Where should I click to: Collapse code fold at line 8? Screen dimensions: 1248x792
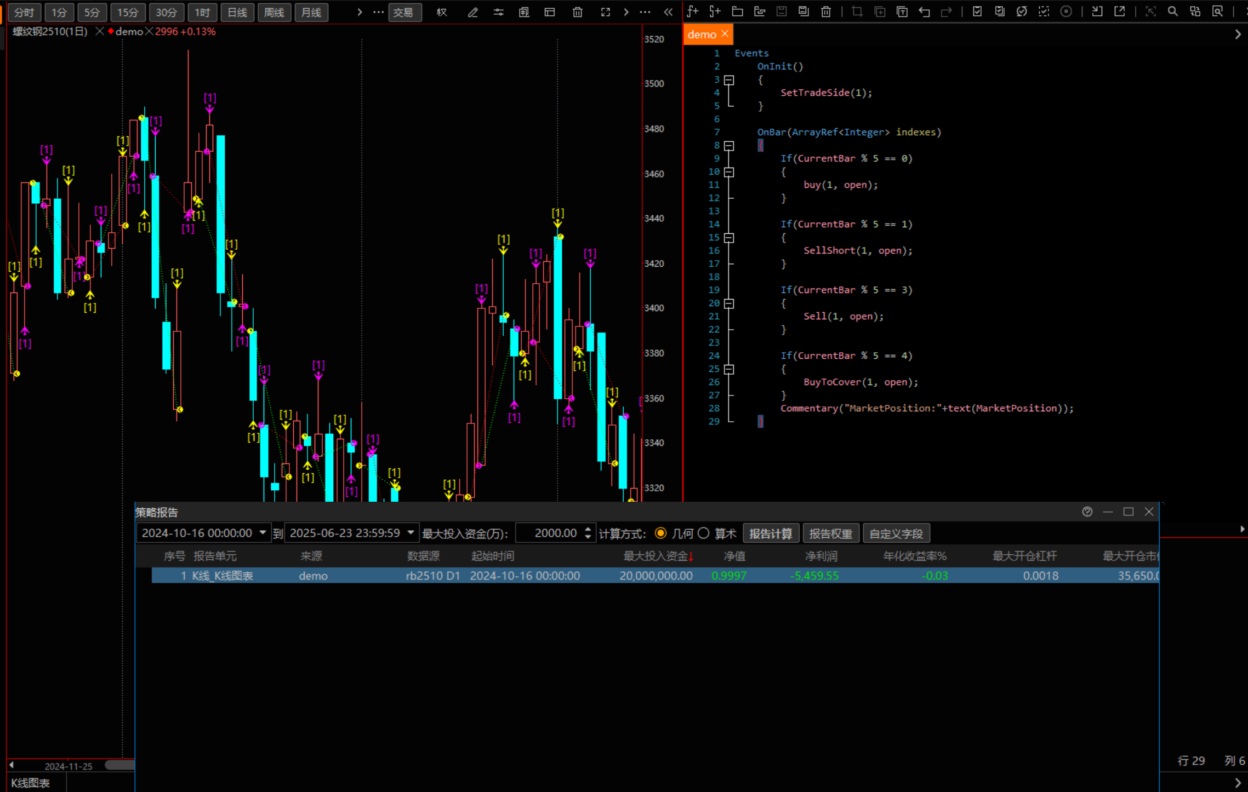pos(729,146)
